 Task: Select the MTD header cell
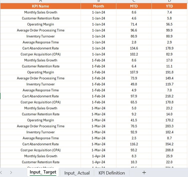(x=134, y=6)
